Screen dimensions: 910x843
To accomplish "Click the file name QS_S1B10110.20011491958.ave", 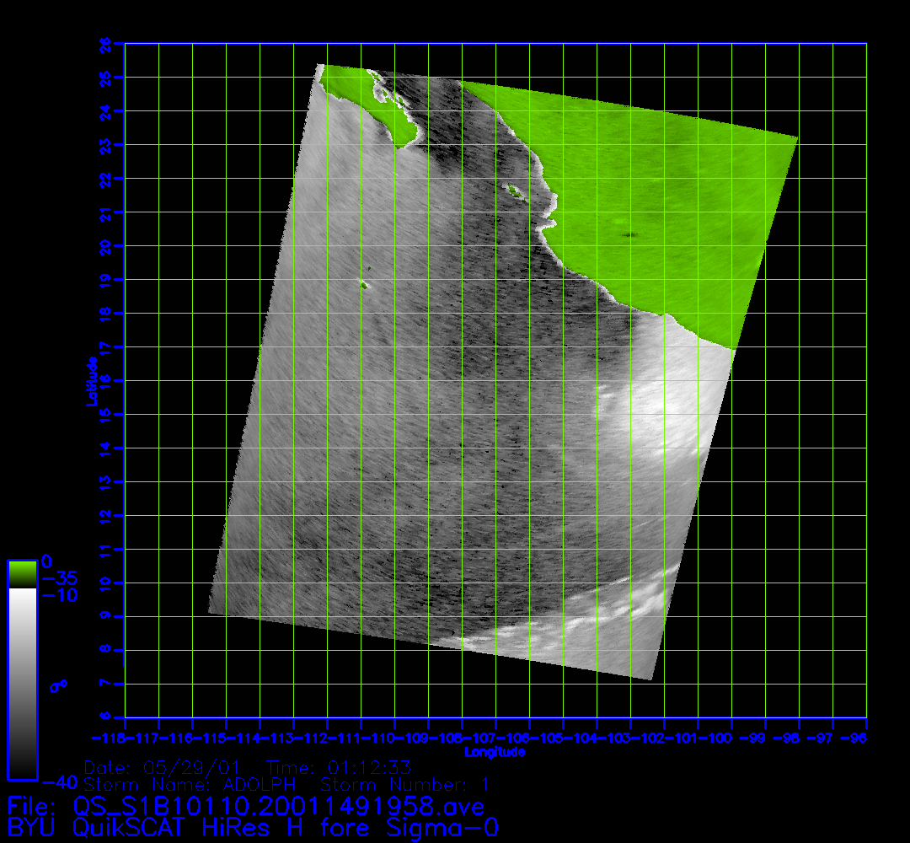I will tap(279, 807).
